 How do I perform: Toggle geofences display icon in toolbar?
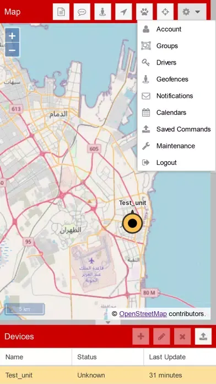[x=102, y=12]
